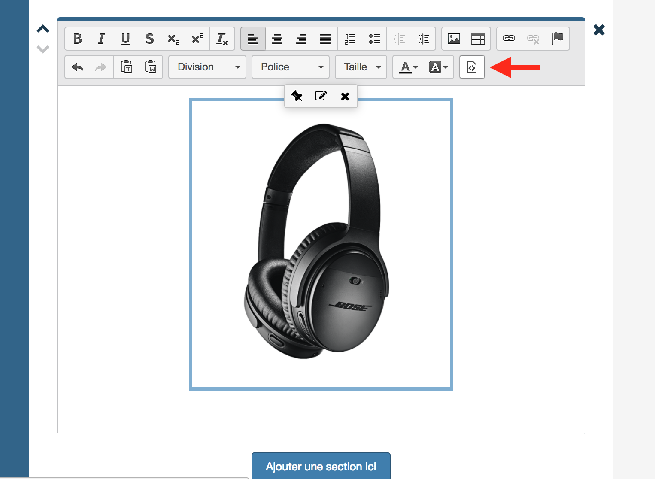Click Ajouter une section ici button
Image resolution: width=655 pixels, height=479 pixels.
(321, 466)
